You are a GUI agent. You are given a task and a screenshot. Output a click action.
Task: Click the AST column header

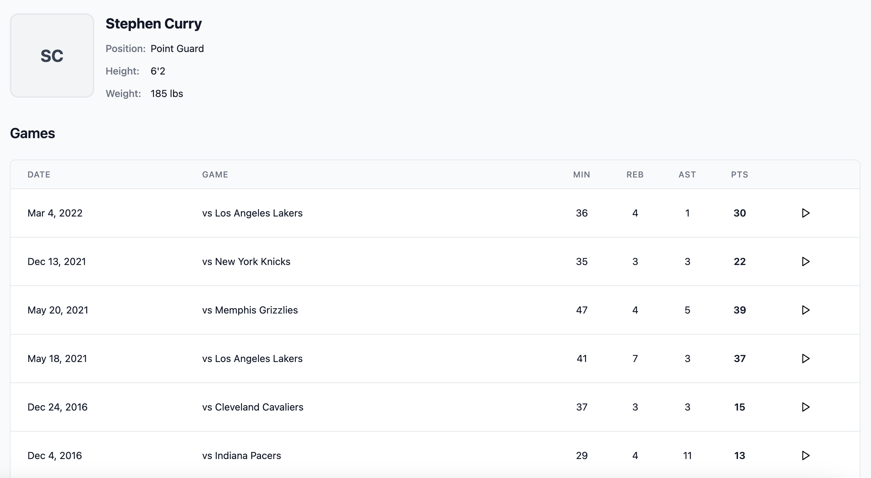687,174
